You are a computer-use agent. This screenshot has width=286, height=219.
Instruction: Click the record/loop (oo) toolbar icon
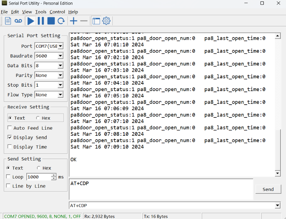pos(18,21)
